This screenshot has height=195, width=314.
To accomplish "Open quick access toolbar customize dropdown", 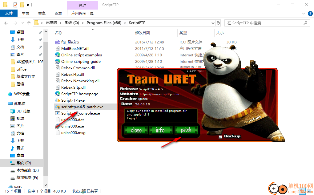I will tap(28, 5).
